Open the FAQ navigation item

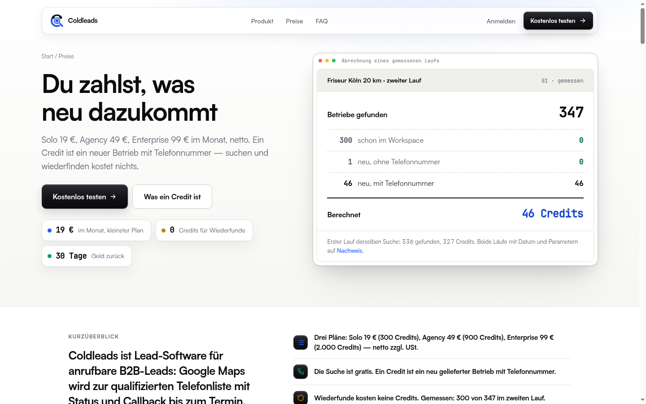322,21
